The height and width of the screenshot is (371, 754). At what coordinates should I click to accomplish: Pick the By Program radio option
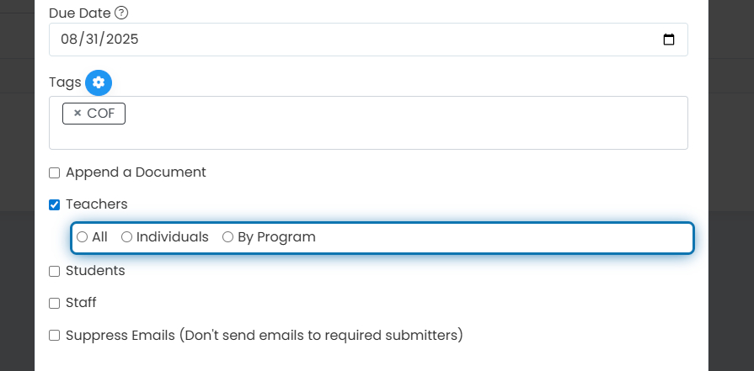[x=228, y=237]
